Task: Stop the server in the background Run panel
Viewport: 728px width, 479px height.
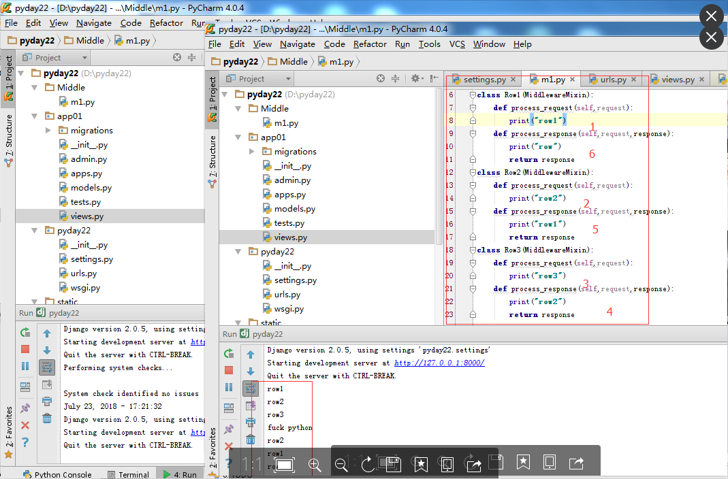Action: [25, 349]
